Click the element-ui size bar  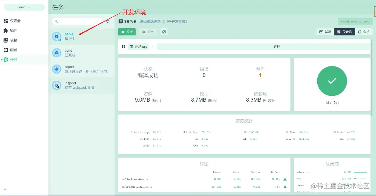tap(361, 172)
